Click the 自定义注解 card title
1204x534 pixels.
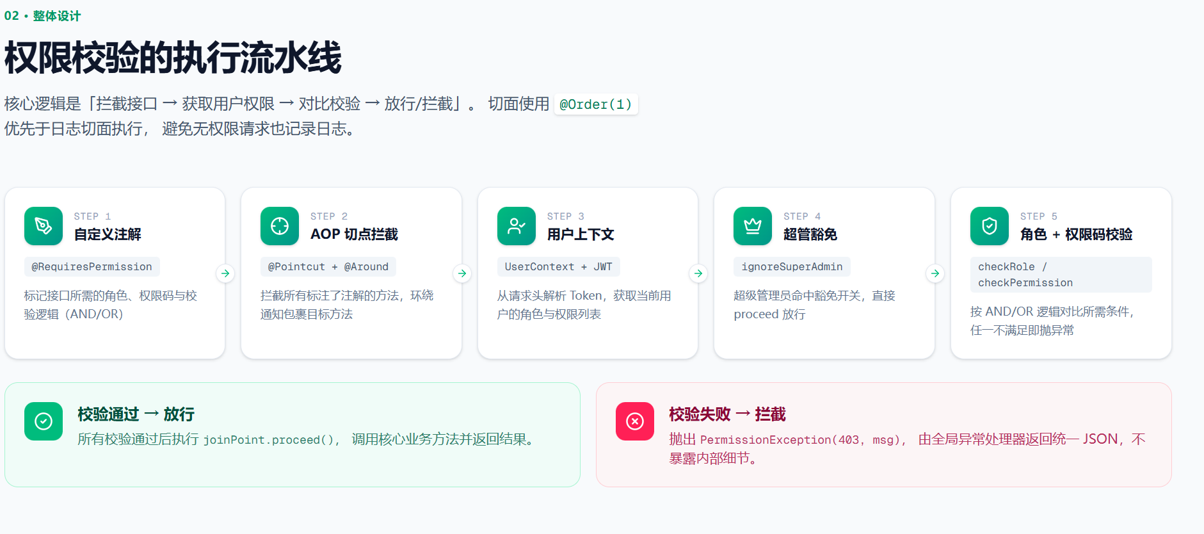108,234
